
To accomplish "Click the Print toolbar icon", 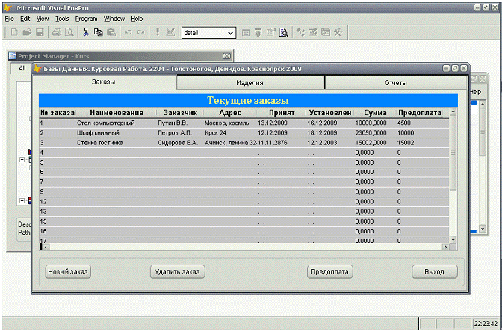I will click(56, 33).
